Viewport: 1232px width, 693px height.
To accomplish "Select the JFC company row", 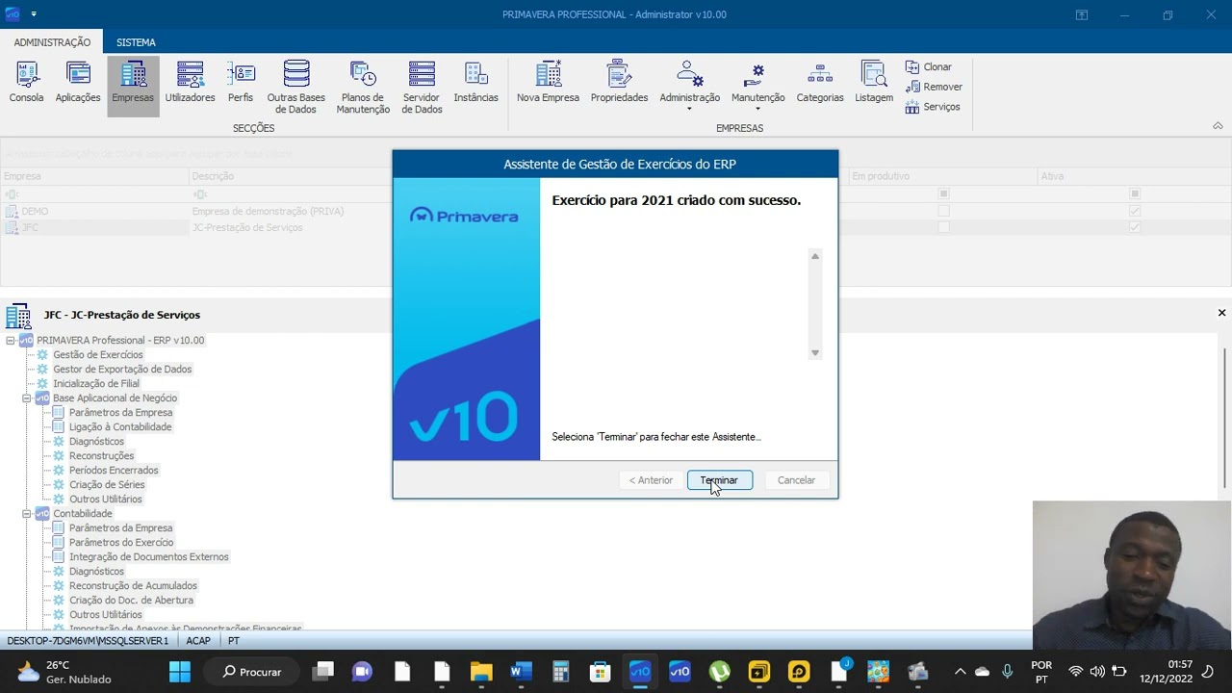I will pos(616,227).
